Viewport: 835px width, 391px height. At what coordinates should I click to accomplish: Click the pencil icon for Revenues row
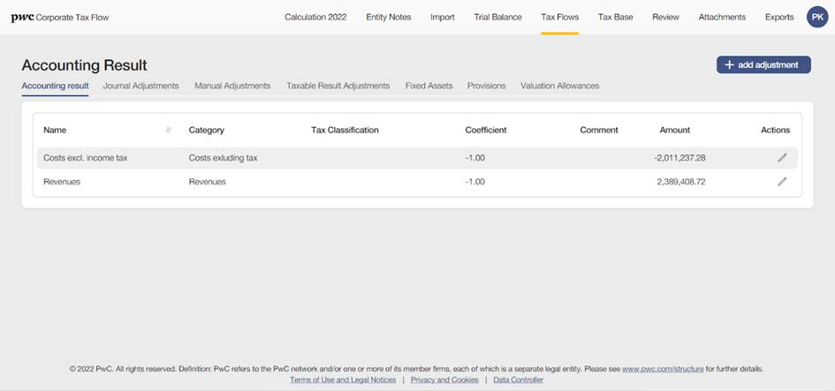tap(781, 182)
